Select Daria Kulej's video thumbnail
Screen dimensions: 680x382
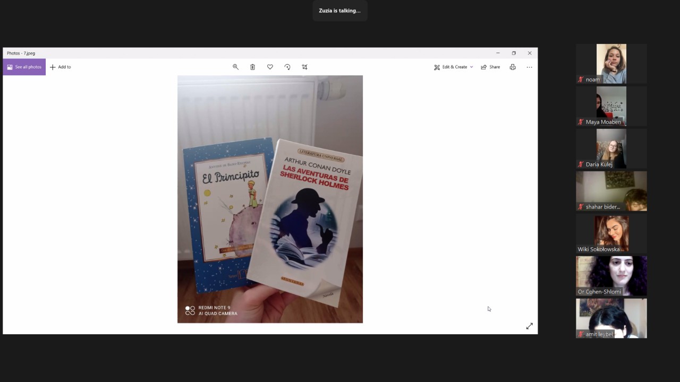611,149
